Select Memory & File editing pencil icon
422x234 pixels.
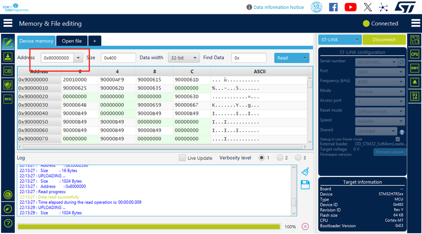tap(8, 43)
